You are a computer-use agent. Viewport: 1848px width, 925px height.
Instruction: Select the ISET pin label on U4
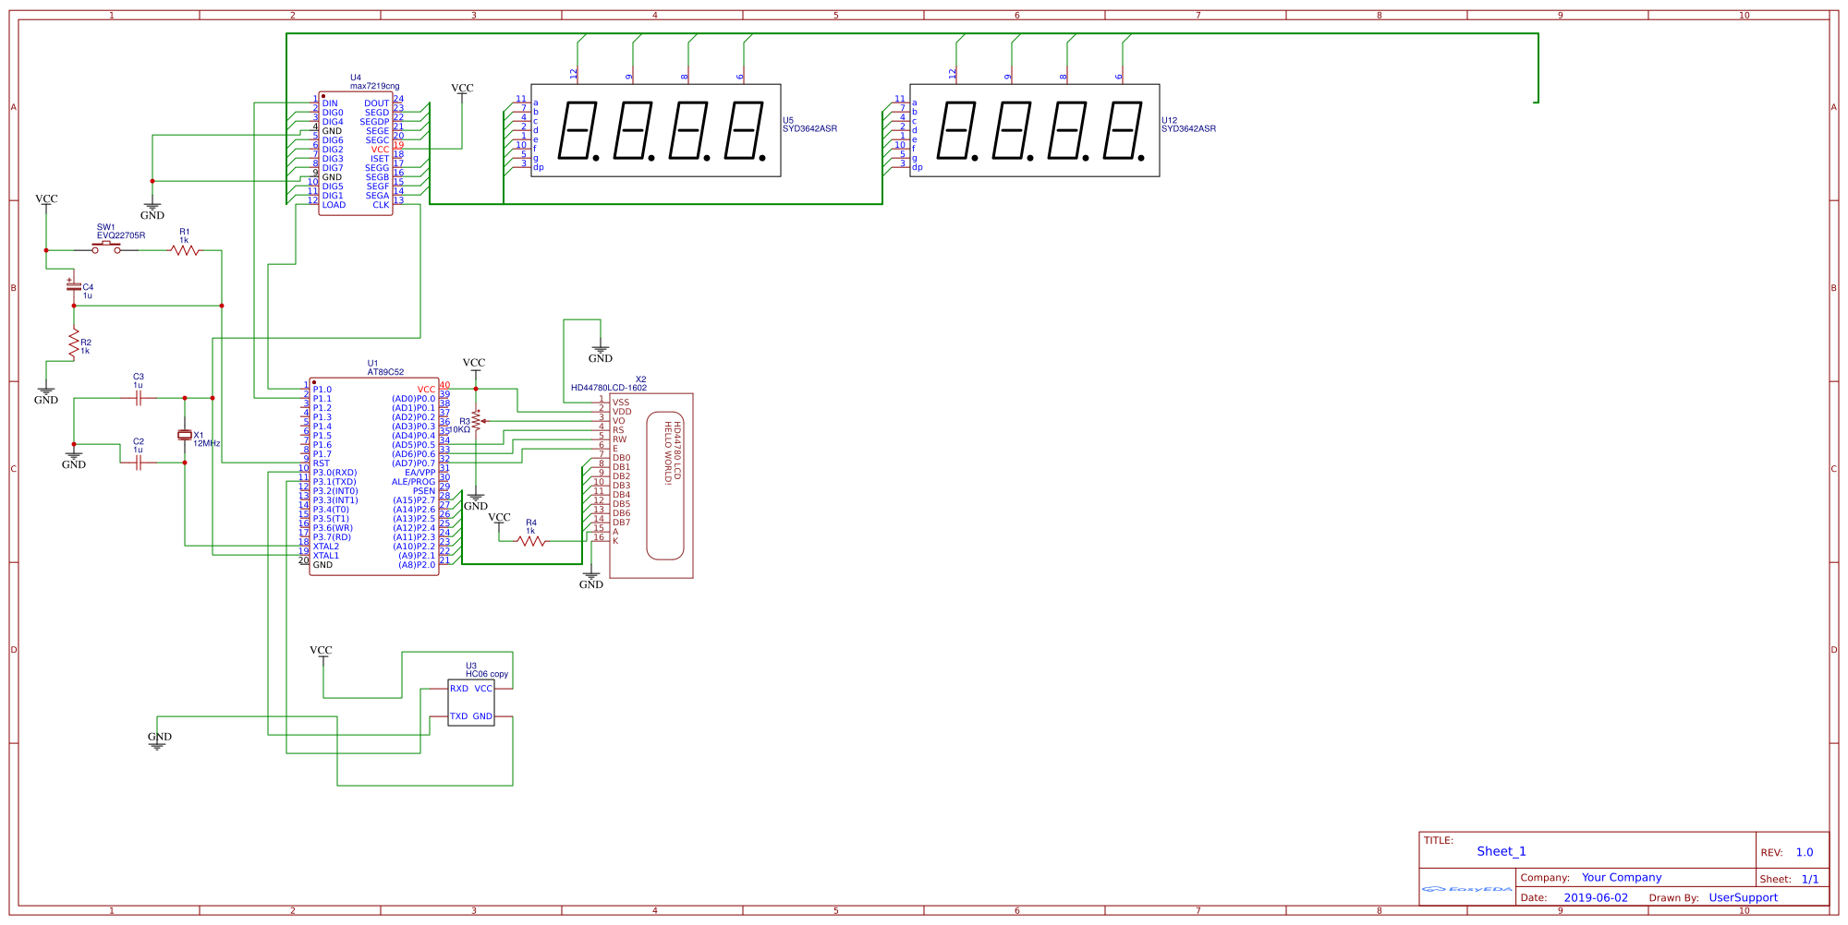(x=380, y=159)
